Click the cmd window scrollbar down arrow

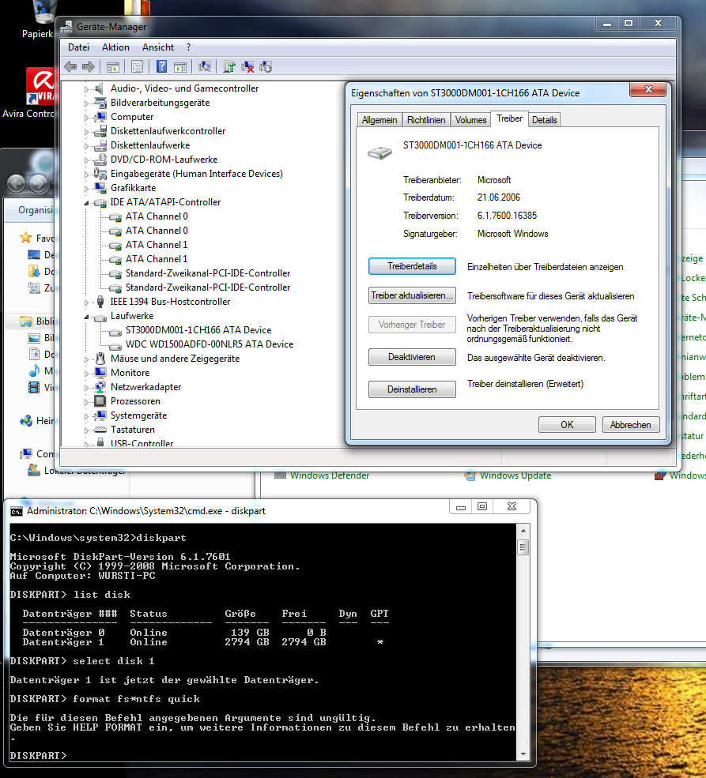tap(523, 754)
